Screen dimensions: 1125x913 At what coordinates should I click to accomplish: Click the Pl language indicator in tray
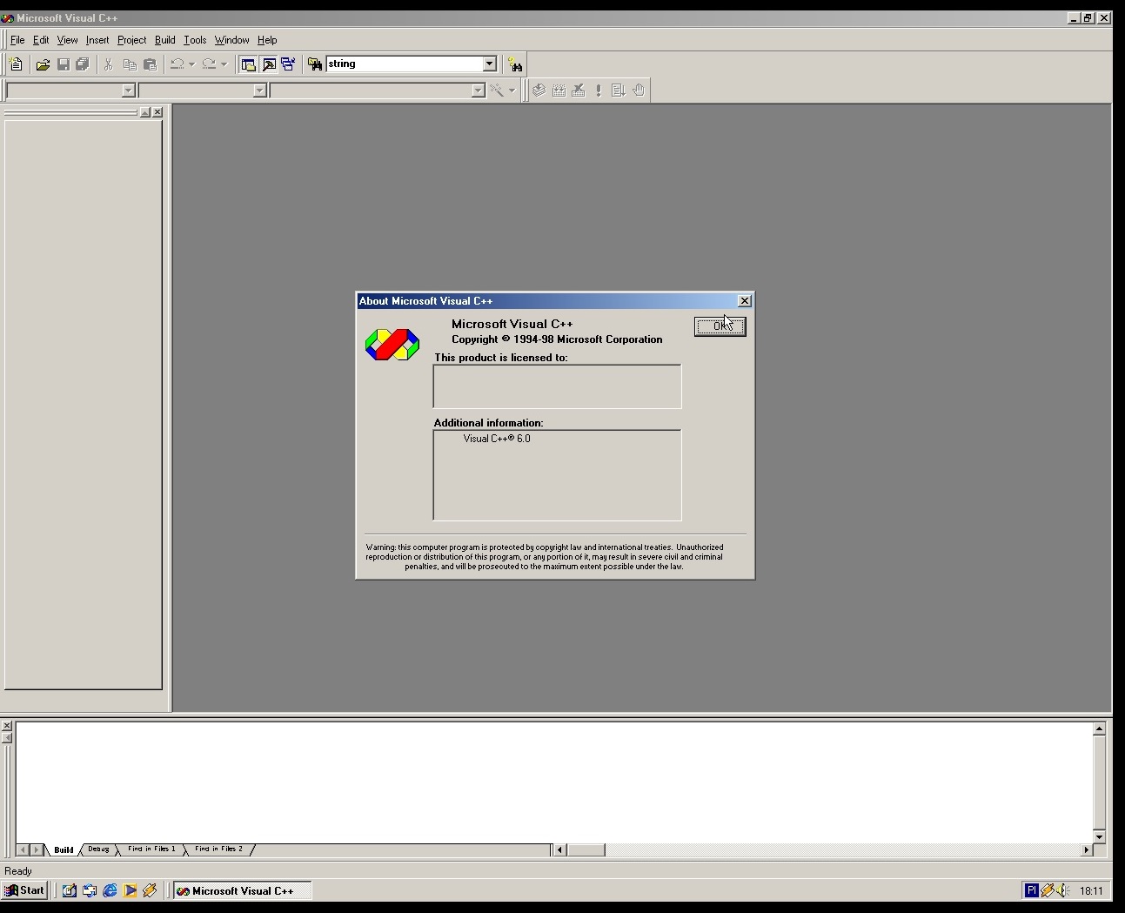click(1031, 890)
